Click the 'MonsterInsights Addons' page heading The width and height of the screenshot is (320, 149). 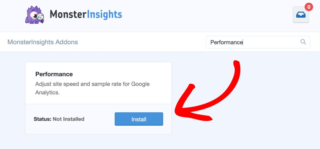[42, 42]
